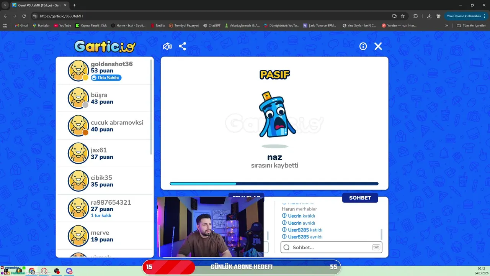Focus the Sohbet chat input field

pos(332,247)
